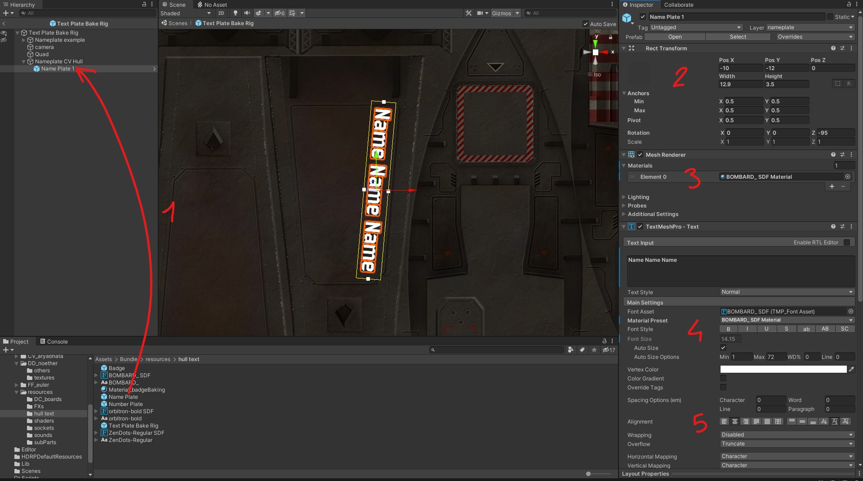Click the eyedropper next to Vertex Color
This screenshot has width=863, height=481.
pos(851,369)
